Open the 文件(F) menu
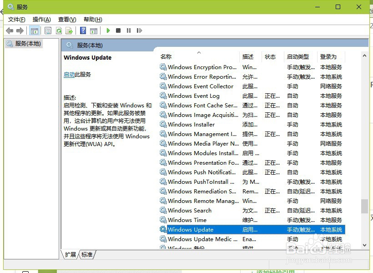This screenshot has height=273, width=373. 17,20
